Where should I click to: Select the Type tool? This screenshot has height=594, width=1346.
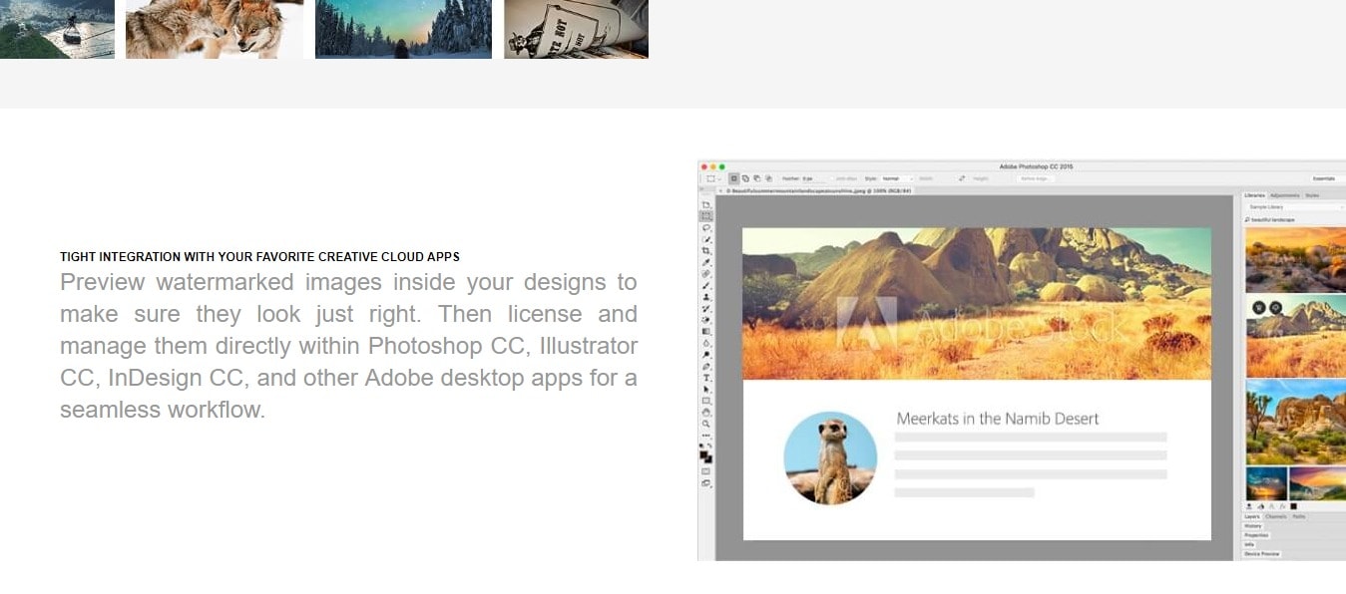(x=706, y=378)
